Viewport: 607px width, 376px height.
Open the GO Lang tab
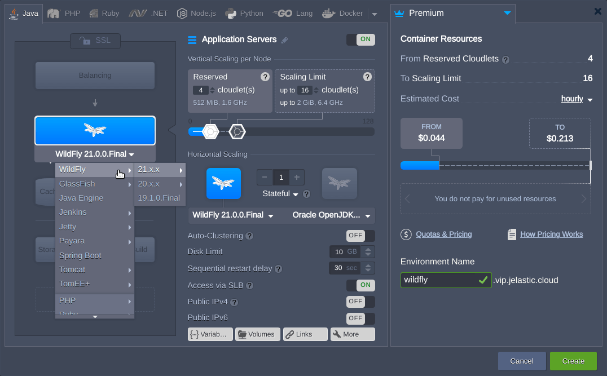point(293,14)
